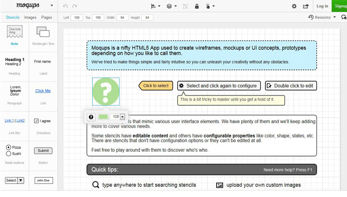Lock the selected object

tap(197, 6)
